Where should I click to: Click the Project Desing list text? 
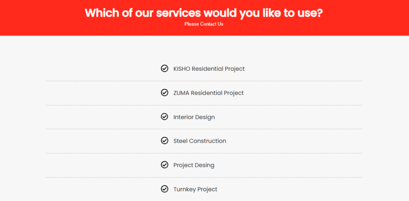pos(194,165)
